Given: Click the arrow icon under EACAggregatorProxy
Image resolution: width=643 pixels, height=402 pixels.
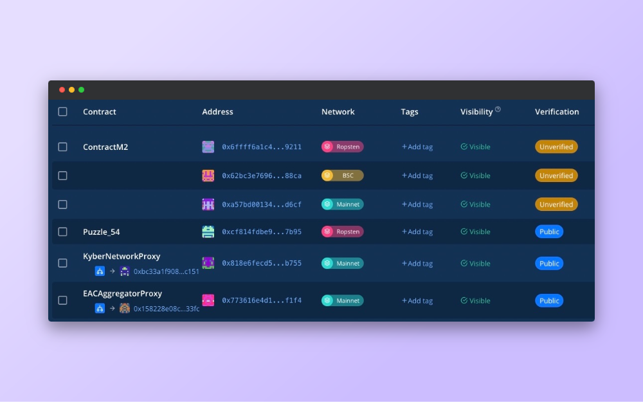Looking at the screenshot, I should coord(113,308).
